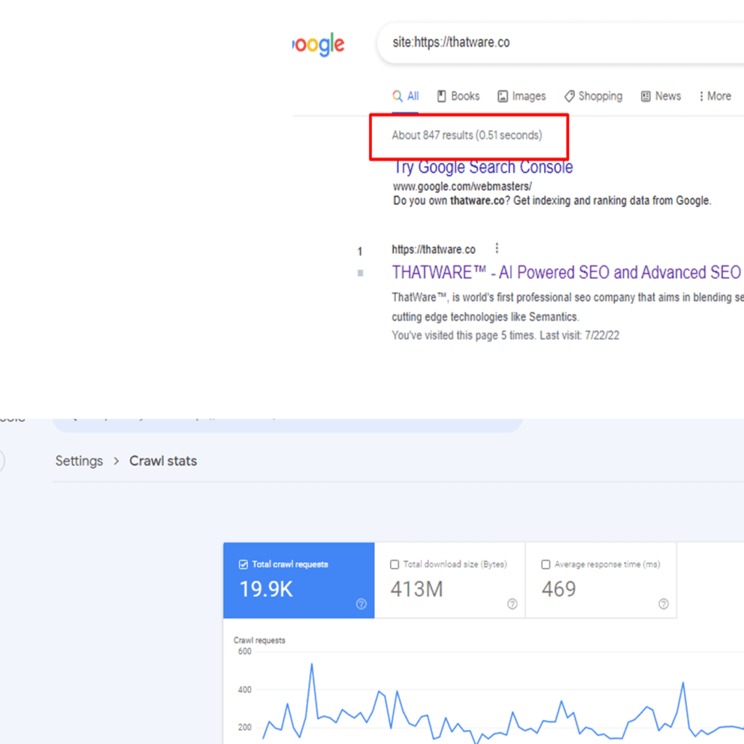The image size is (744, 744).
Task: Click the Crawl requests chart label
Action: pos(259,641)
